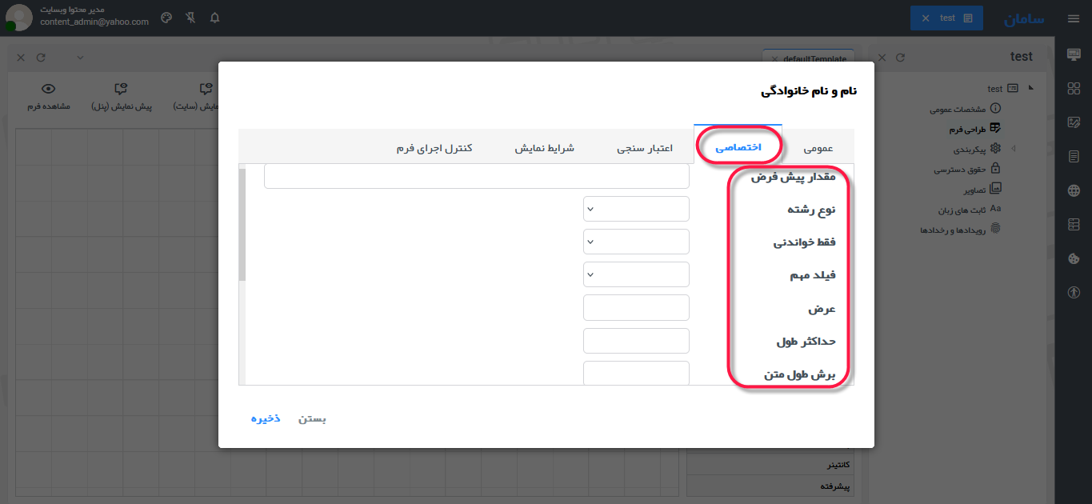Open the dashboard grid icon in sidebar

pos(1074,89)
